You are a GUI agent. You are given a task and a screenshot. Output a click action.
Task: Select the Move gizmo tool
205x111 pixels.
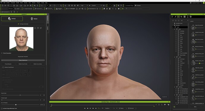coord(51,6)
